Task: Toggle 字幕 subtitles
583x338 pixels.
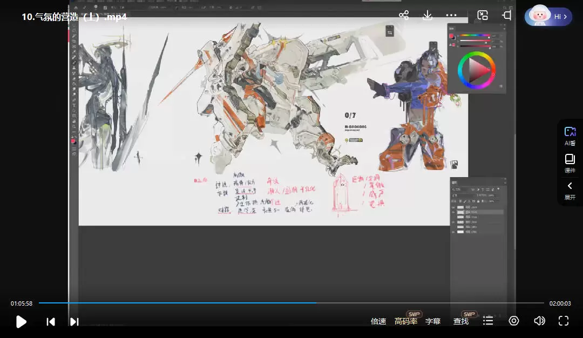Action: [433, 321]
